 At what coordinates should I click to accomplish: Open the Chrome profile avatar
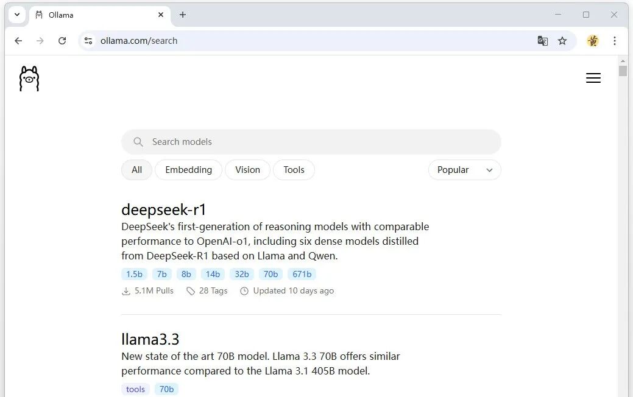[593, 41]
